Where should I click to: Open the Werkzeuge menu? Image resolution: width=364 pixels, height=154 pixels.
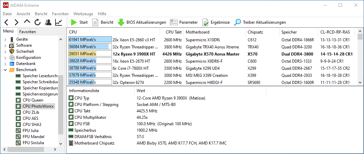[x=83, y=14]
